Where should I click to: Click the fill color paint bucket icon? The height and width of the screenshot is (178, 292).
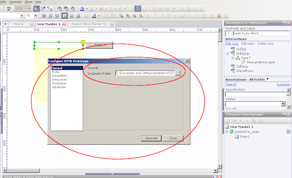[82, 9]
